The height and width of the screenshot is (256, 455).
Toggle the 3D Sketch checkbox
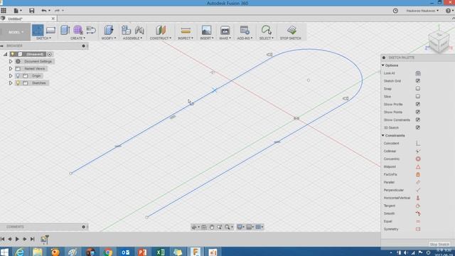coord(418,127)
